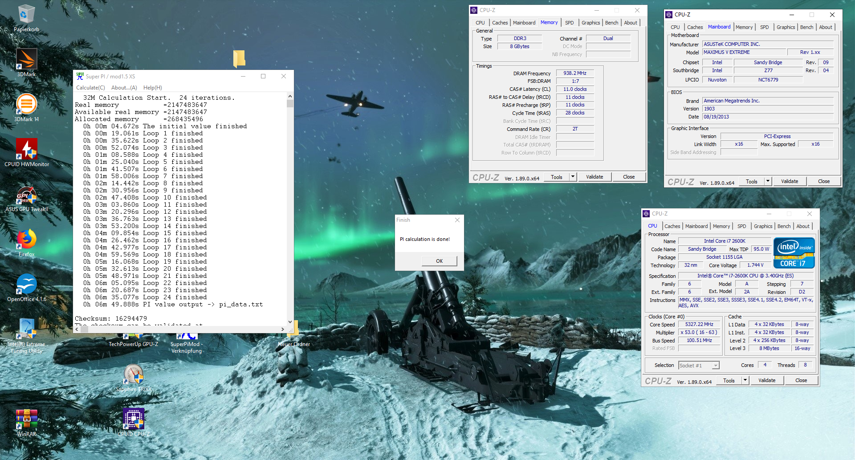Open the Tools dropdown arrow in Memory CPU-Z window
Image resolution: width=855 pixels, height=460 pixels.
573,177
